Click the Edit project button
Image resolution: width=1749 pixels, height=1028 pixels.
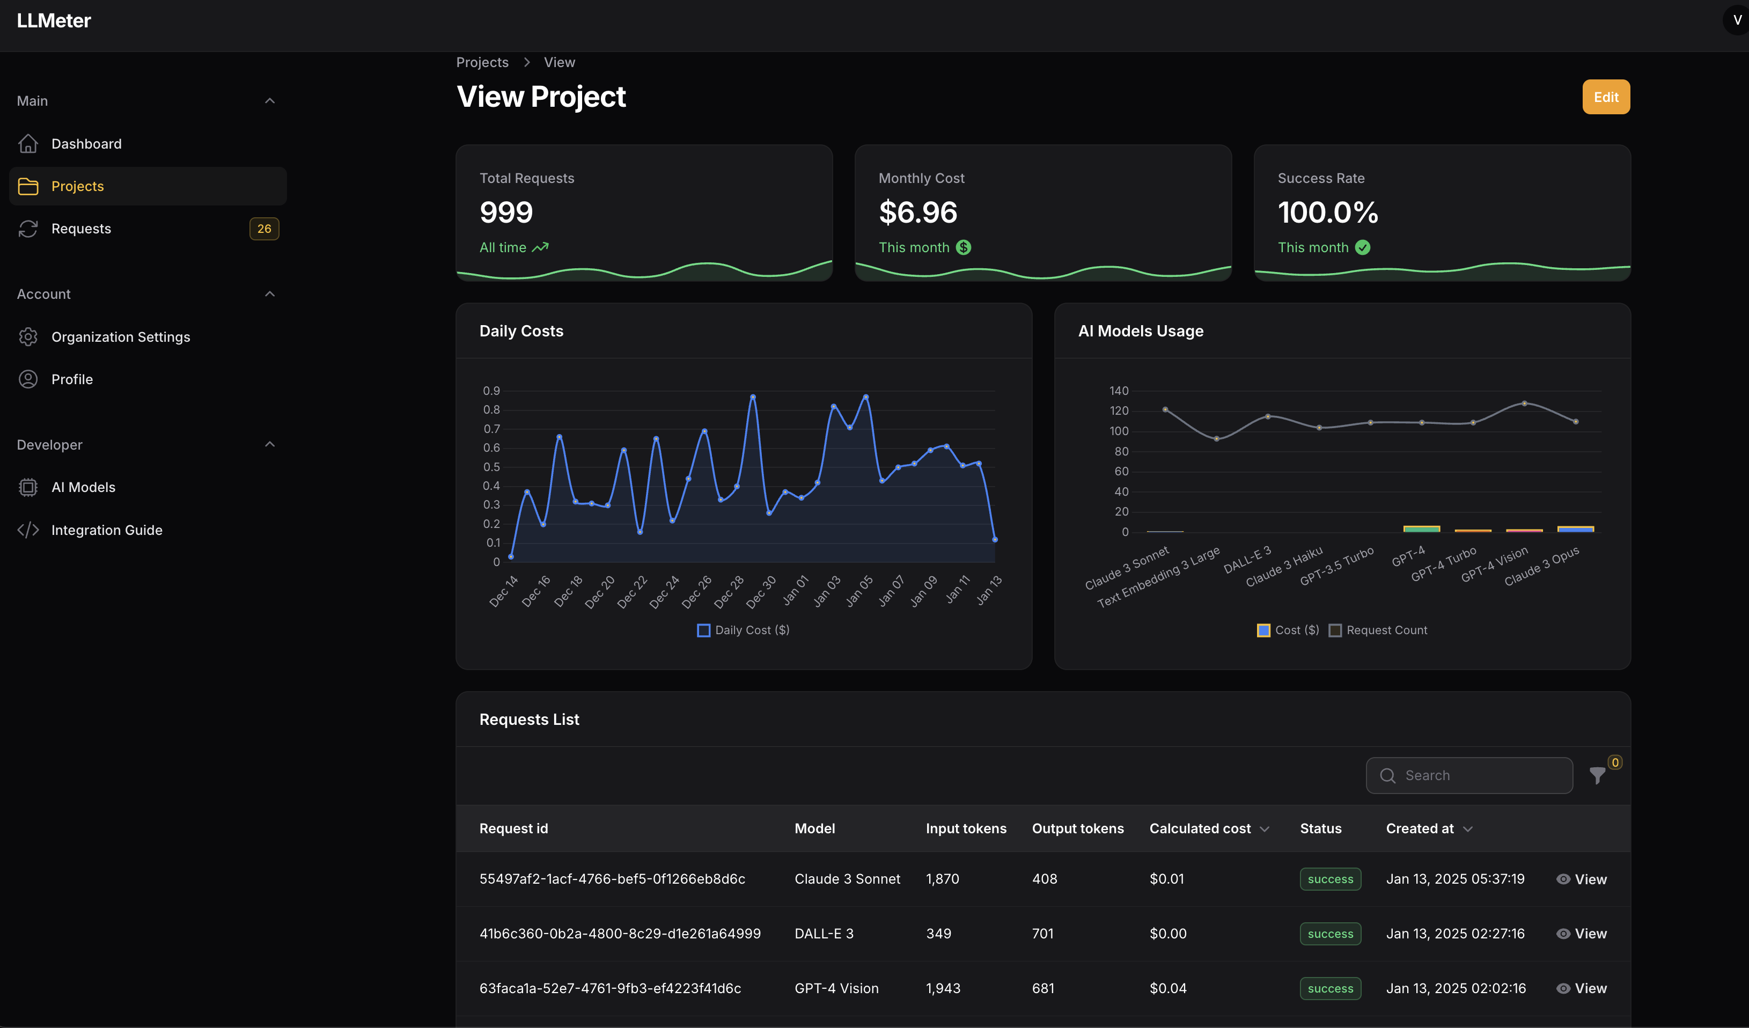click(1606, 97)
